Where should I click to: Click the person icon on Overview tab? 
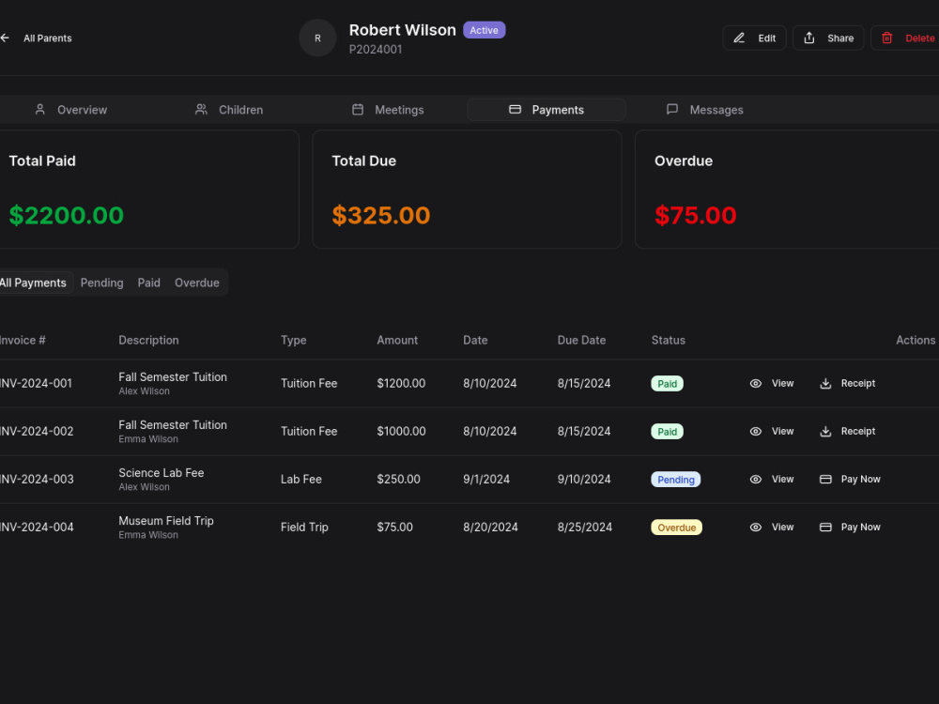coord(40,110)
